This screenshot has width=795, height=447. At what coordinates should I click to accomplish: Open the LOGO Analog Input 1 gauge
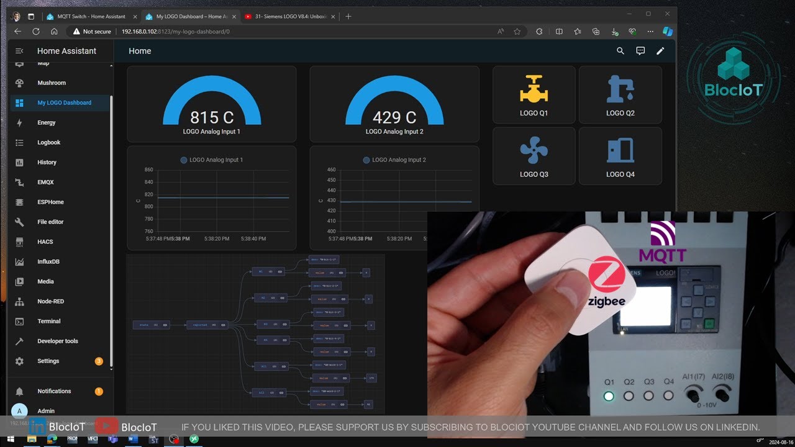pyautogui.click(x=212, y=105)
